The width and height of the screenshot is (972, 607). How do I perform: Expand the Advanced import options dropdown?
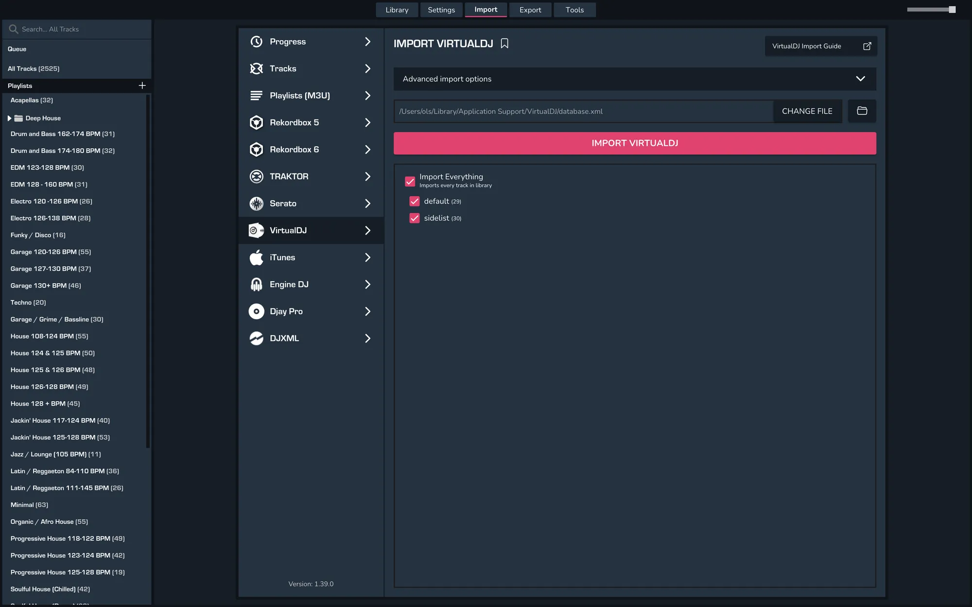(x=860, y=79)
